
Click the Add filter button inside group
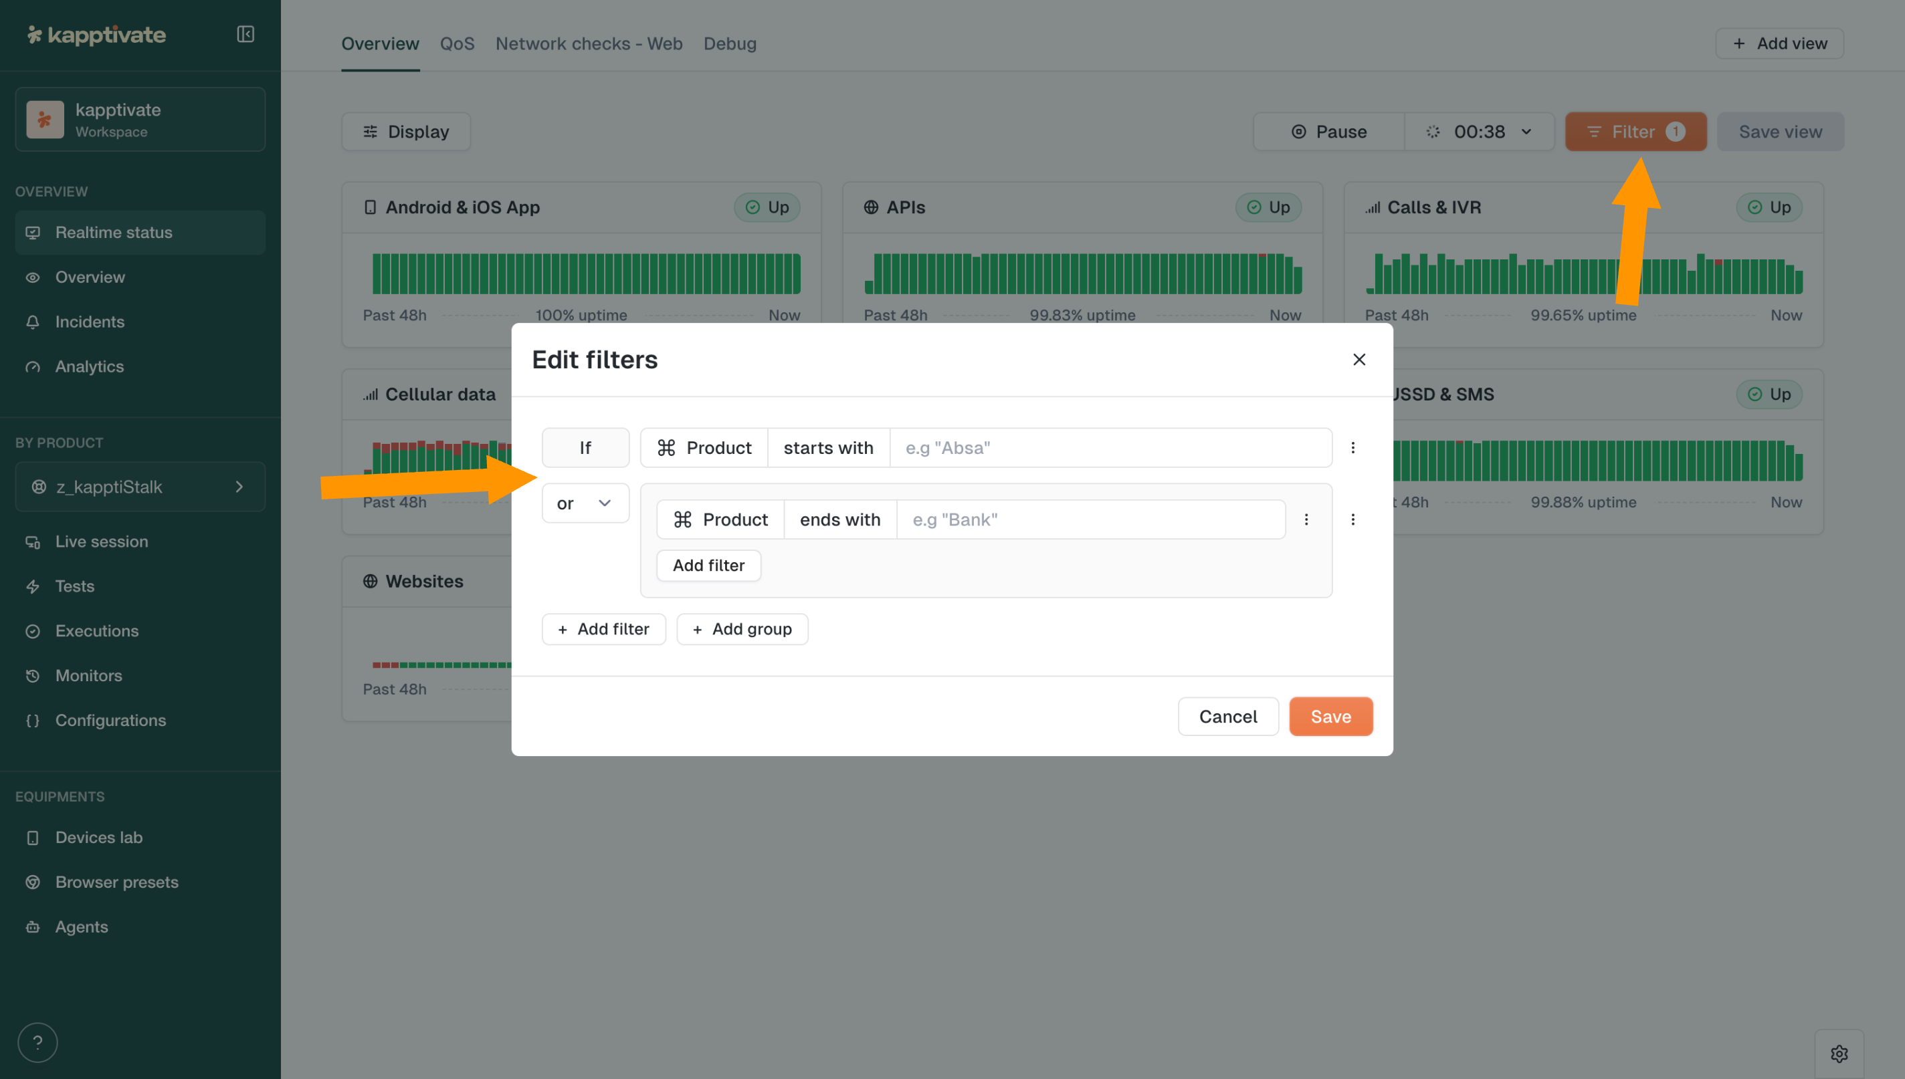(x=708, y=566)
